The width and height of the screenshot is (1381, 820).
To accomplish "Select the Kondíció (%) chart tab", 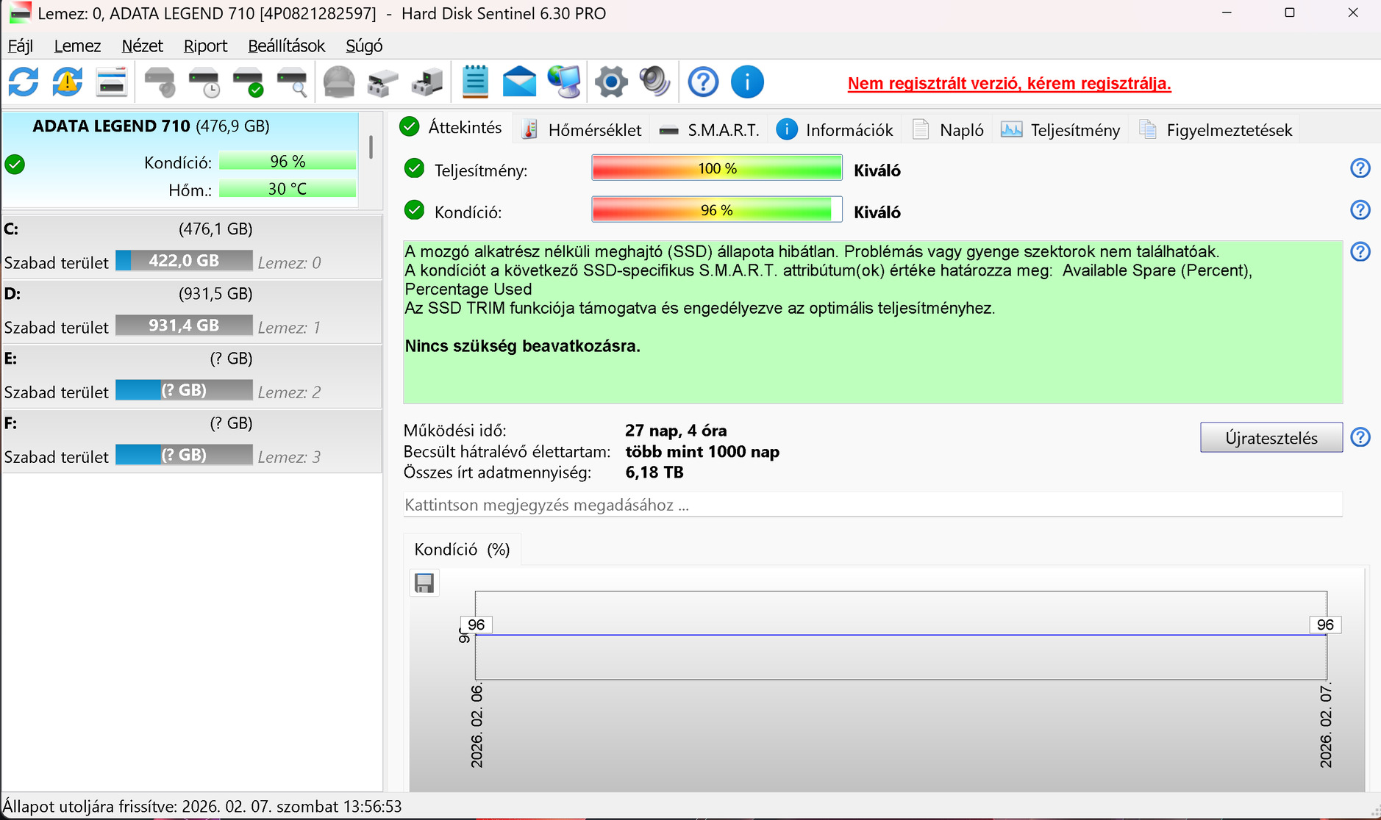I will [462, 550].
